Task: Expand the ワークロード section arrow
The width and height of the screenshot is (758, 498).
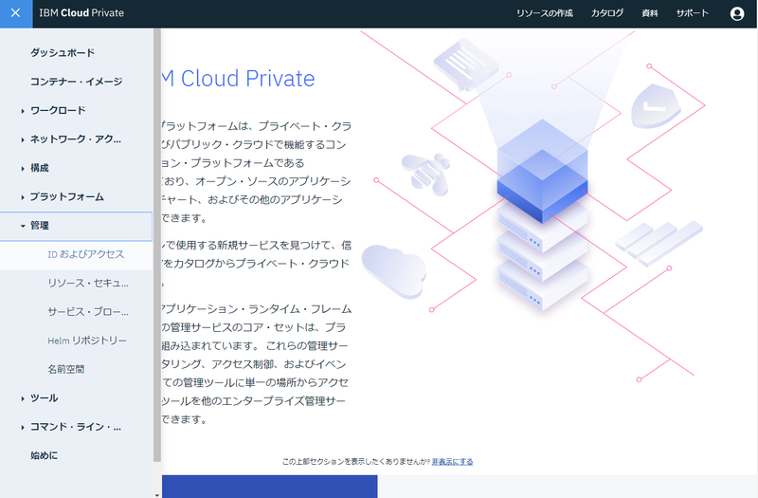Action: (23, 111)
